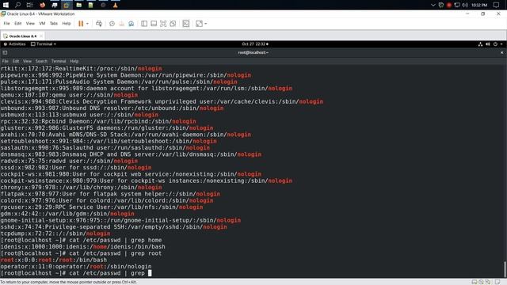
Task: Click the VMware status bar message log icon
Action: tap(497, 282)
